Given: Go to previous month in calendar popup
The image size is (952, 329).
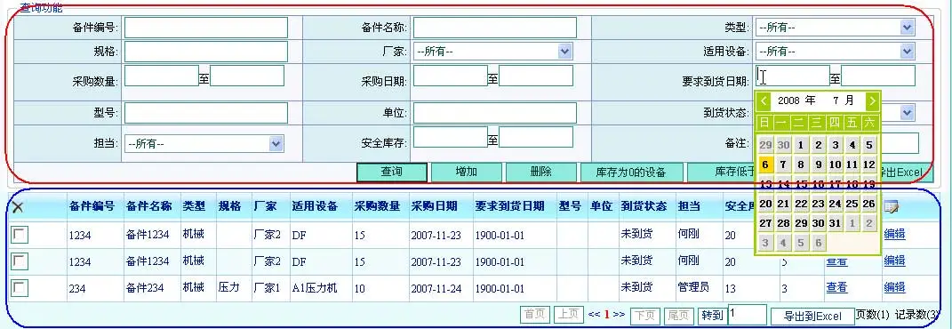Looking at the screenshot, I should click(x=764, y=100).
